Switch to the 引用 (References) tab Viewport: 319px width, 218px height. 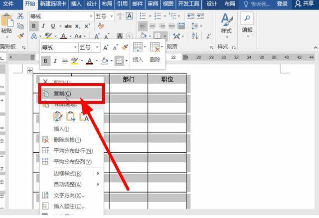click(122, 4)
